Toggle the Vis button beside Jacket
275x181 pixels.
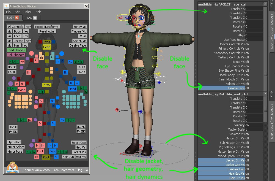(9, 40)
